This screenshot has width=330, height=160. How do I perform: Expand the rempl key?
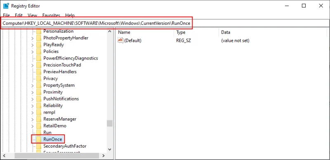[x=33, y=112]
